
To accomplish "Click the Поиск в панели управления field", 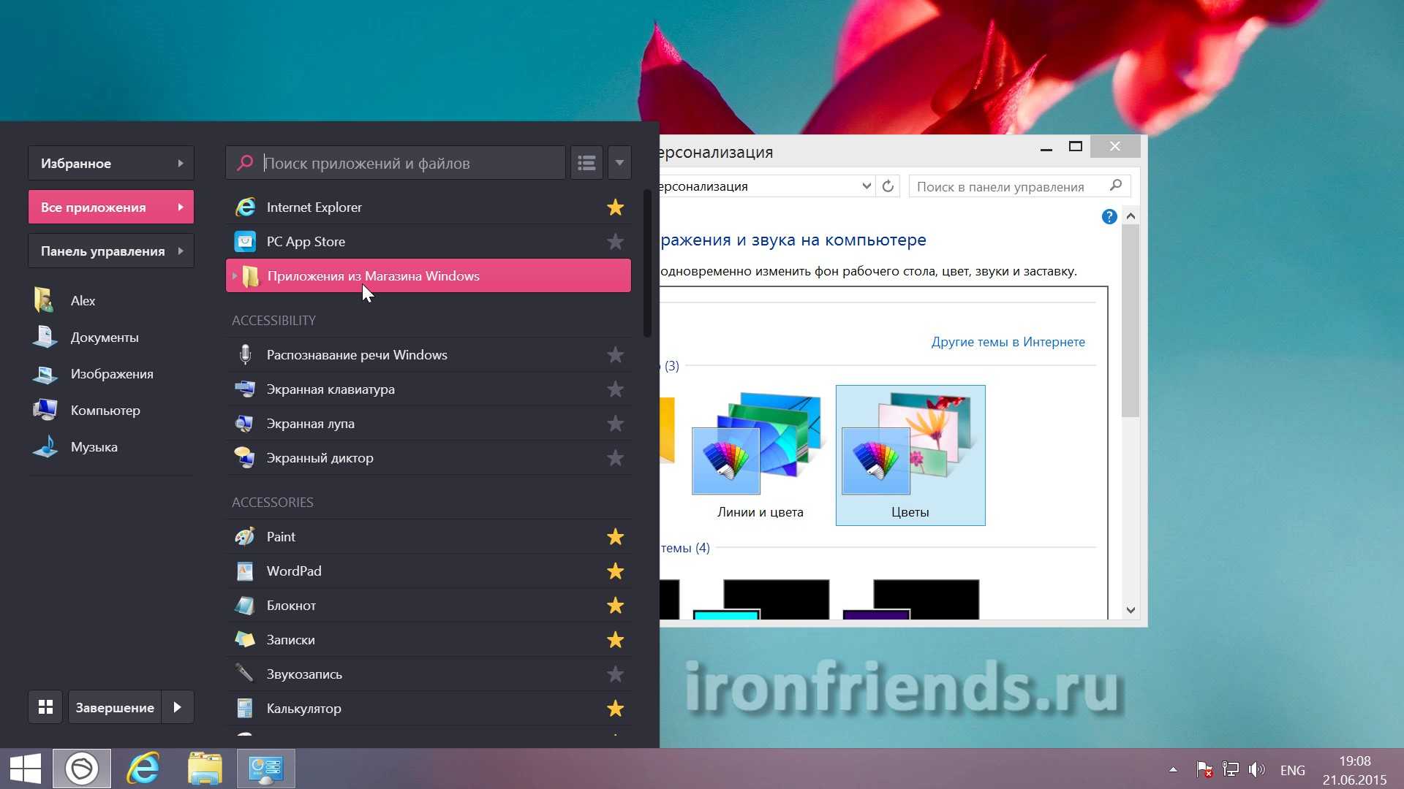I will pos(1019,186).
